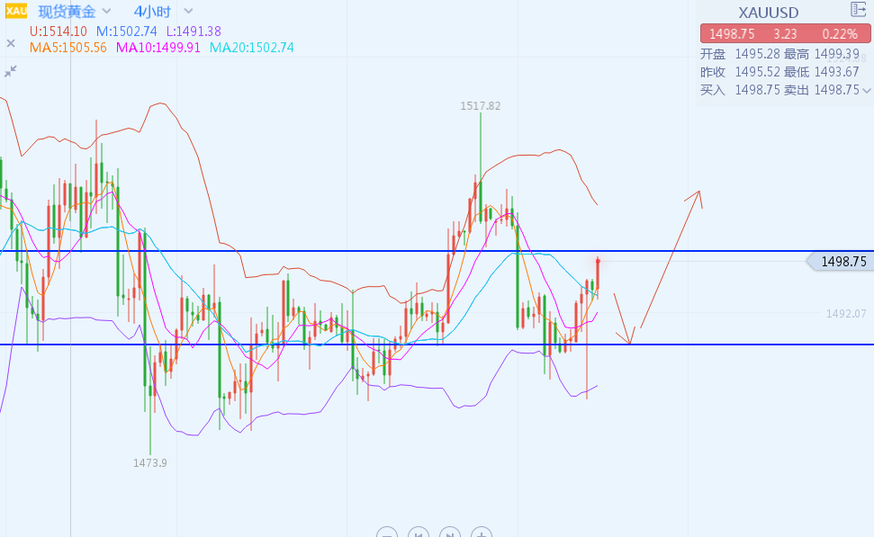Viewport: 874px width, 537px height.
Task: Click the scroll to previous bars button
Action: (419, 533)
